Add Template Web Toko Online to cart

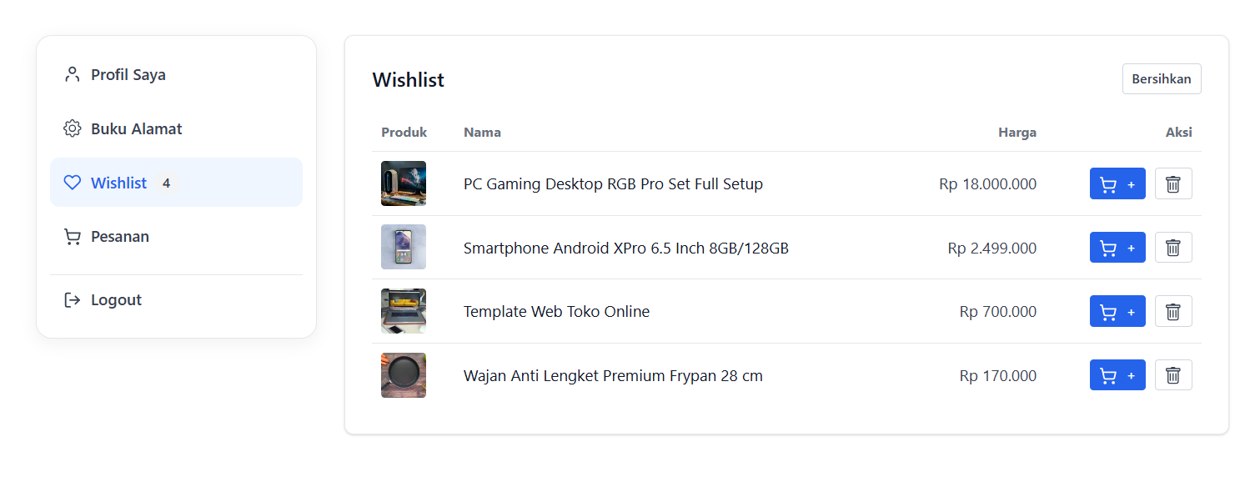1117,311
